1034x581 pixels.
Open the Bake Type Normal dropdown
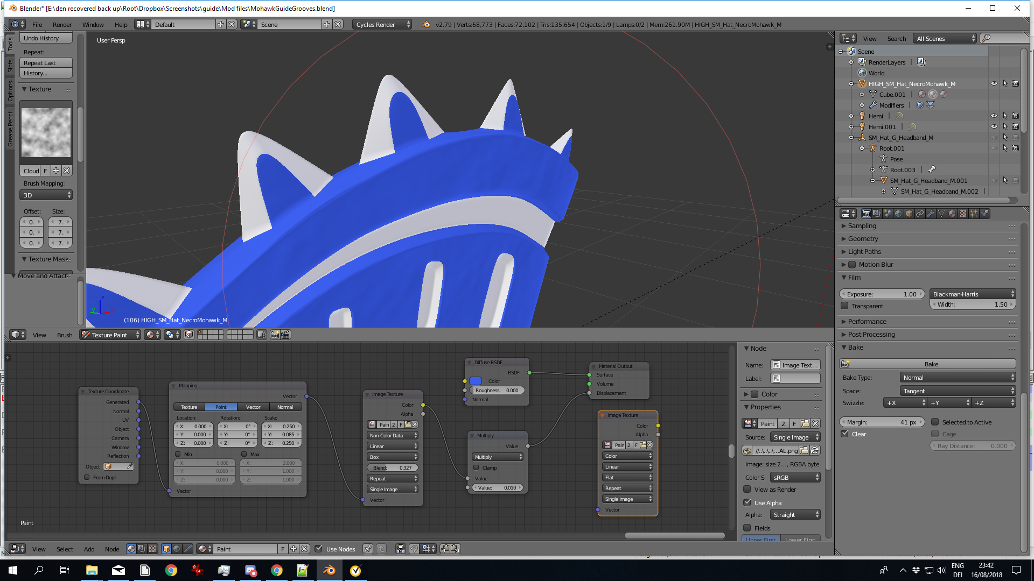pyautogui.click(x=957, y=378)
